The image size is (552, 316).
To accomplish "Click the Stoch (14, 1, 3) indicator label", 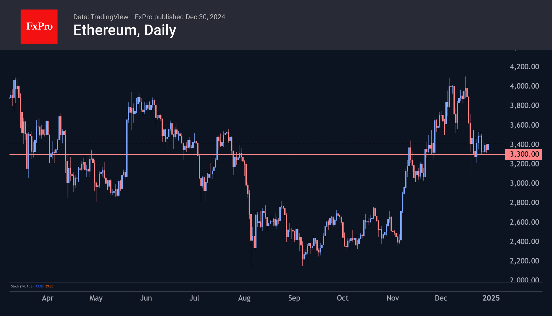I will [22, 286].
